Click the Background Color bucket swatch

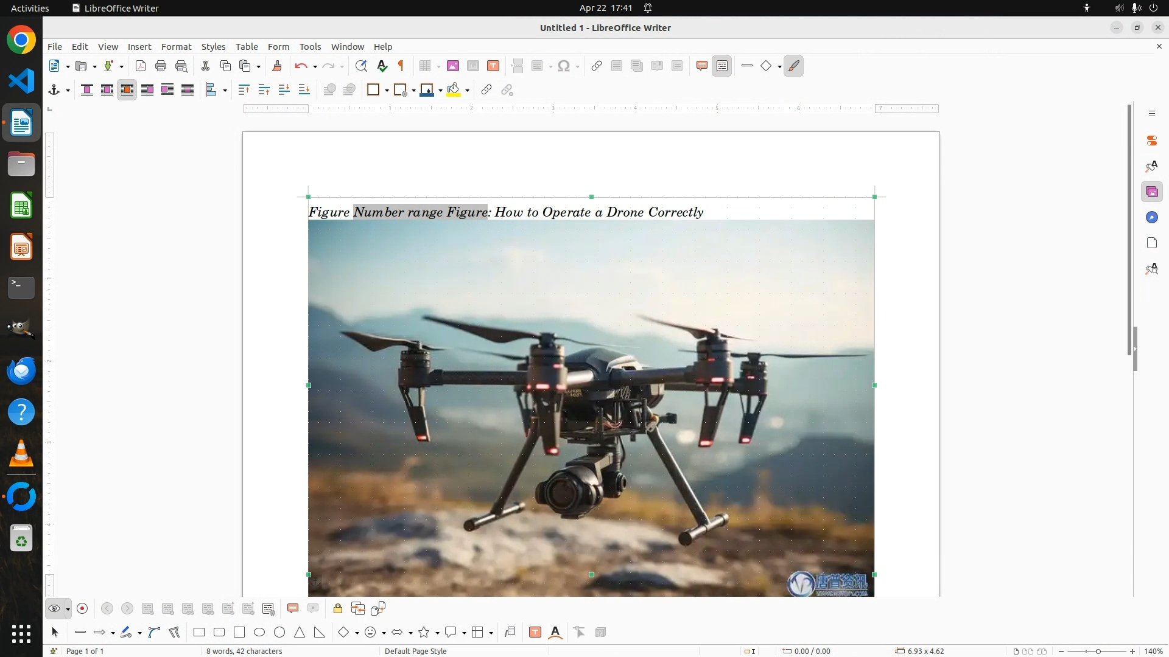tap(453, 90)
